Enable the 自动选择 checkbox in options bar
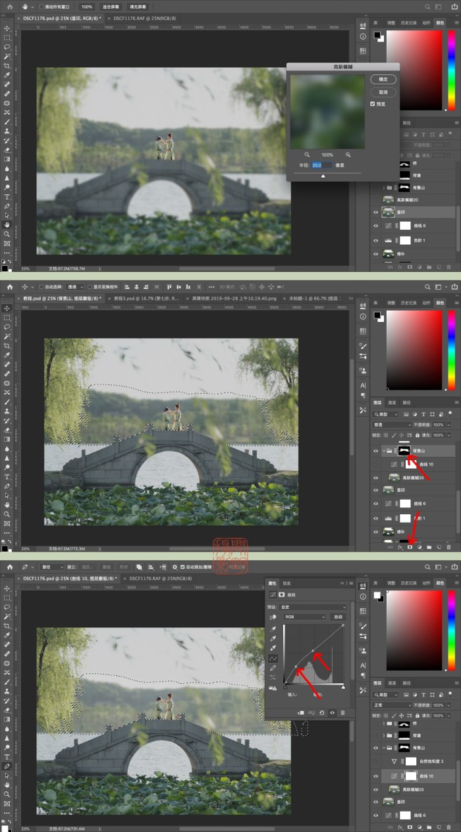 (x=41, y=287)
